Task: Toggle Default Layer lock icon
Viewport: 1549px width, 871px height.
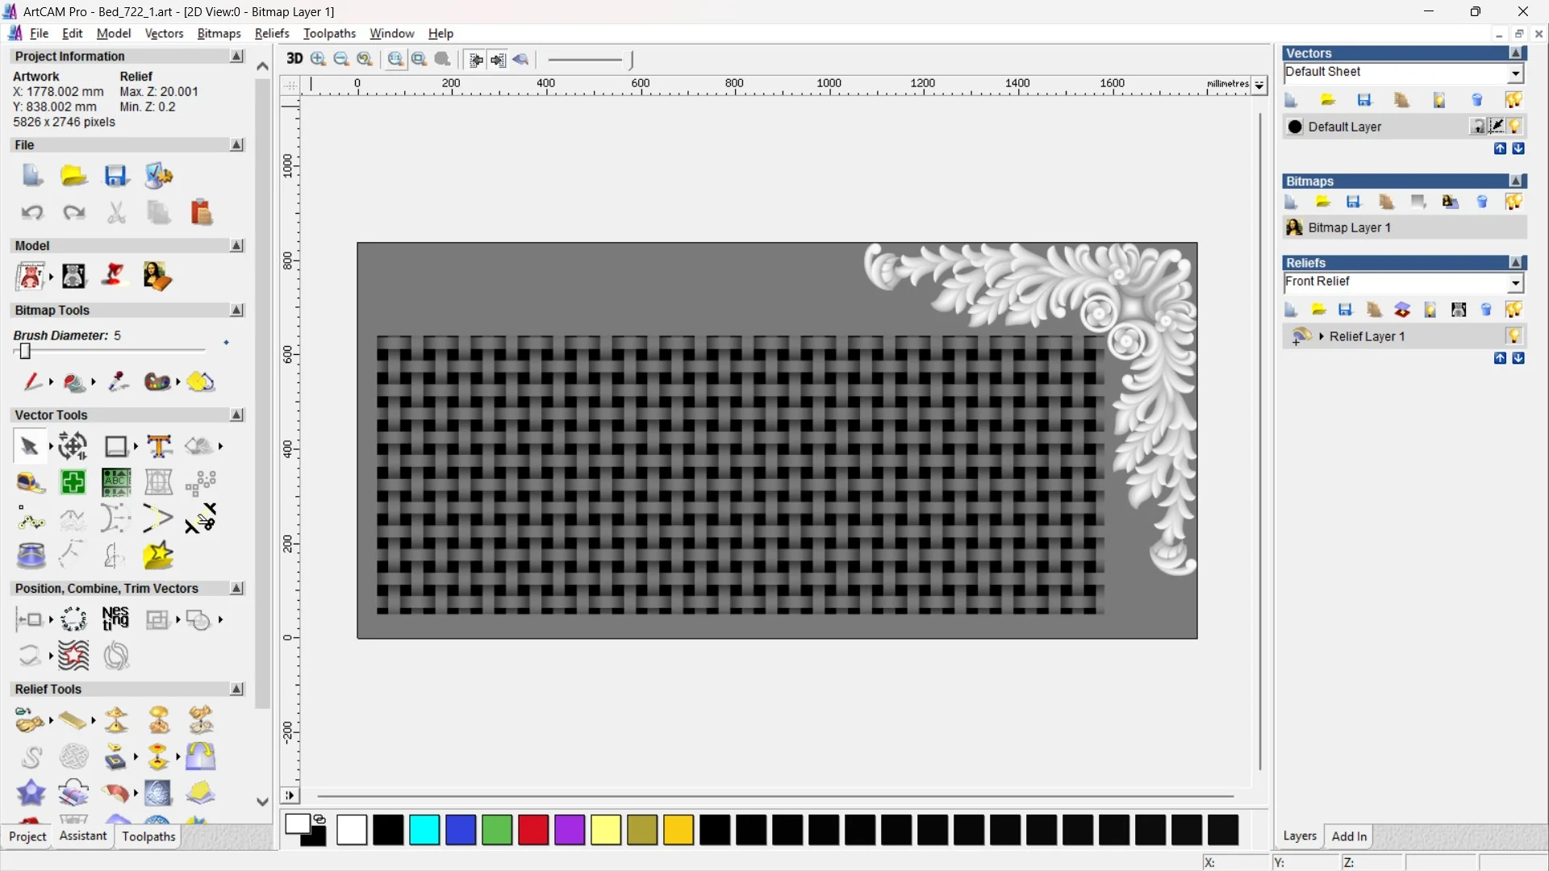Action: click(x=1478, y=127)
